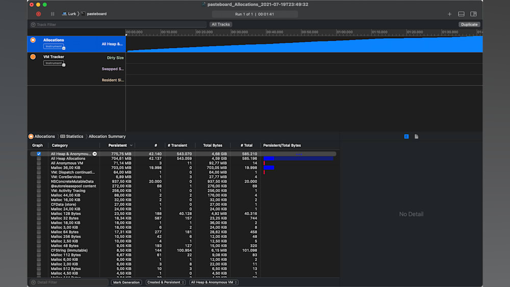Sort by Persistent column header

117,145
